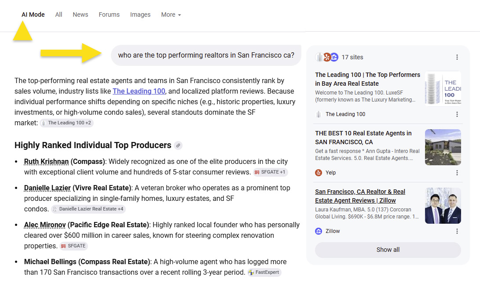Open Danielle Lazier Real Estate +4 chip

pyautogui.click(x=88, y=209)
